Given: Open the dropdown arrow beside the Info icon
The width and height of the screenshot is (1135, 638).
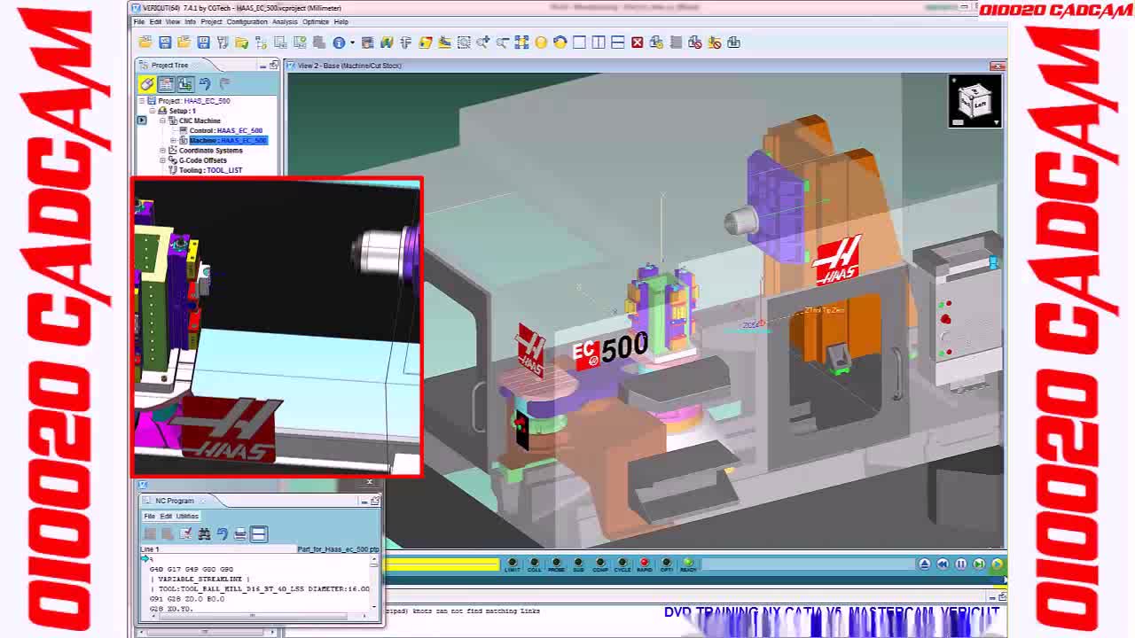Looking at the screenshot, I should [x=352, y=43].
